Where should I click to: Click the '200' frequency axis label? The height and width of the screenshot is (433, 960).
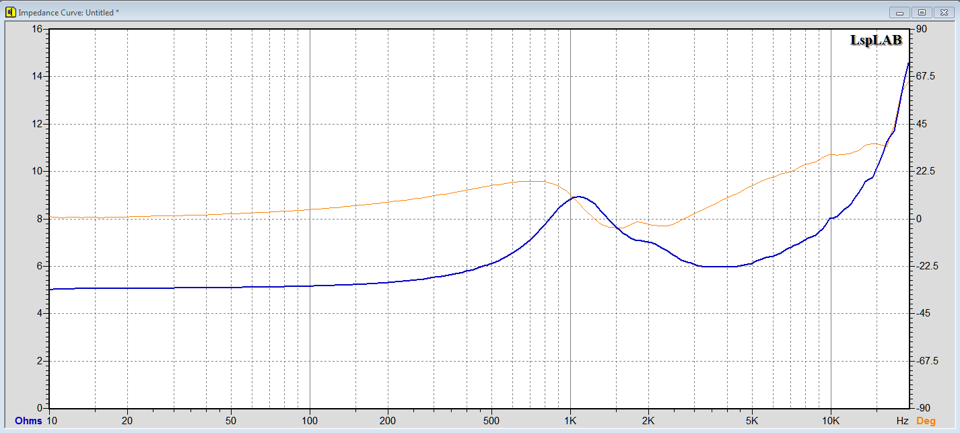(x=388, y=421)
